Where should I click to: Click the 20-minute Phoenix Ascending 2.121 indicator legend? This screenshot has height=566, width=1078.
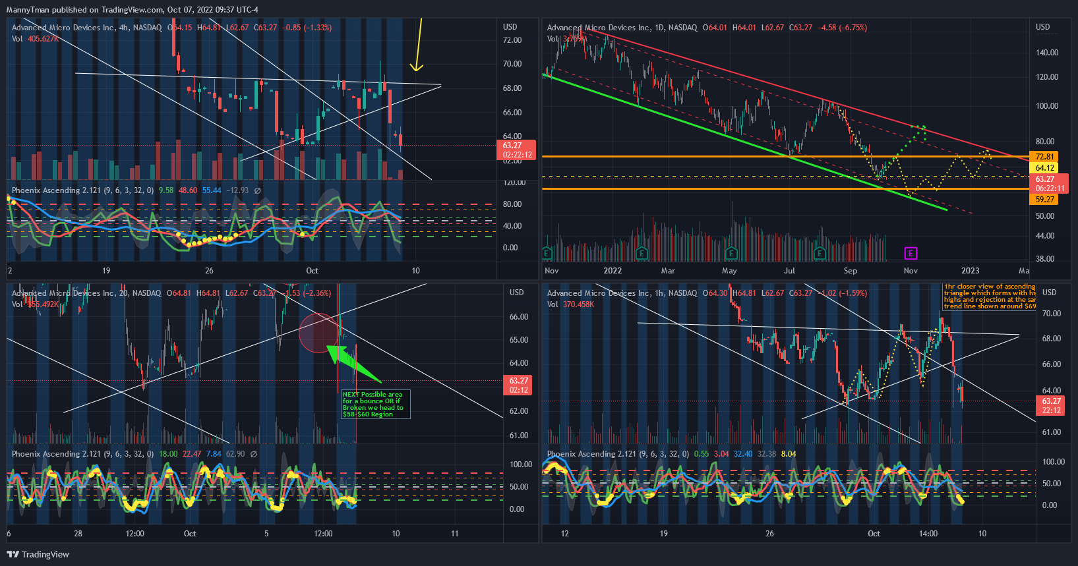82,454
